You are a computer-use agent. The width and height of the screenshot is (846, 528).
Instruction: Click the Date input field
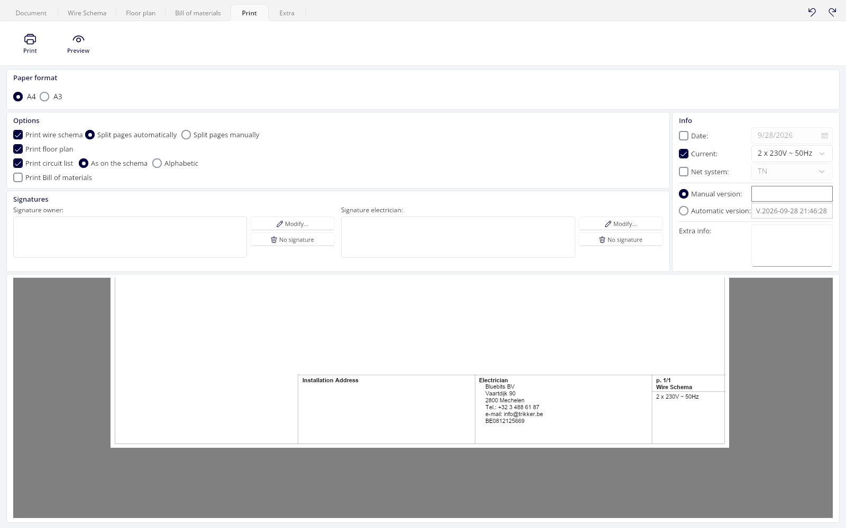point(792,136)
